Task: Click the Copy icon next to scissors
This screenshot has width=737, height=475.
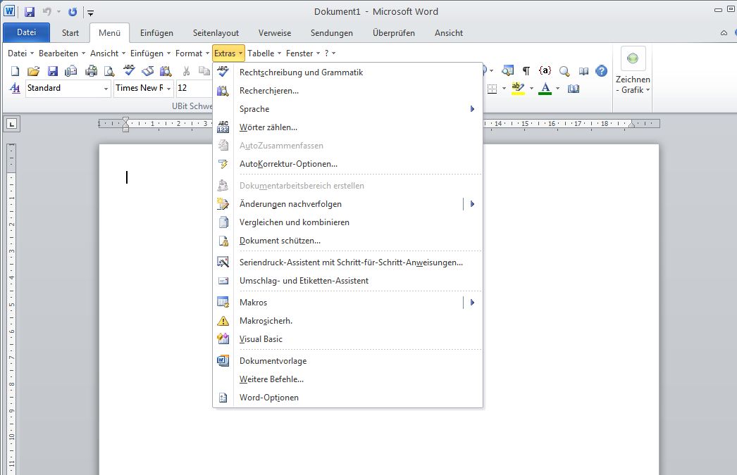Action: [204, 71]
